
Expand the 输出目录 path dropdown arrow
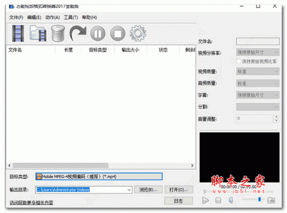[x=129, y=190]
